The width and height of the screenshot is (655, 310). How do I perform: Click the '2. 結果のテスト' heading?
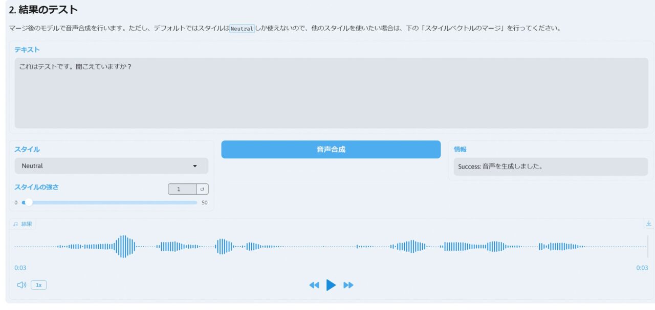pyautogui.click(x=43, y=10)
